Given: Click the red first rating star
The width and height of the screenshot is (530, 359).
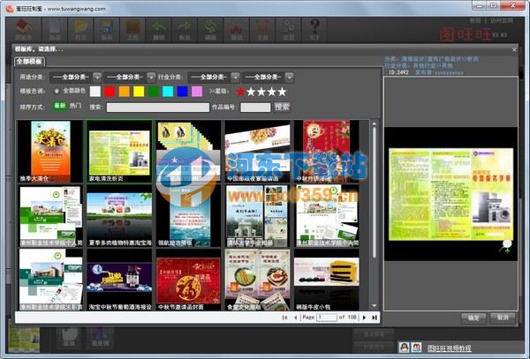Looking at the screenshot, I should pos(240,92).
